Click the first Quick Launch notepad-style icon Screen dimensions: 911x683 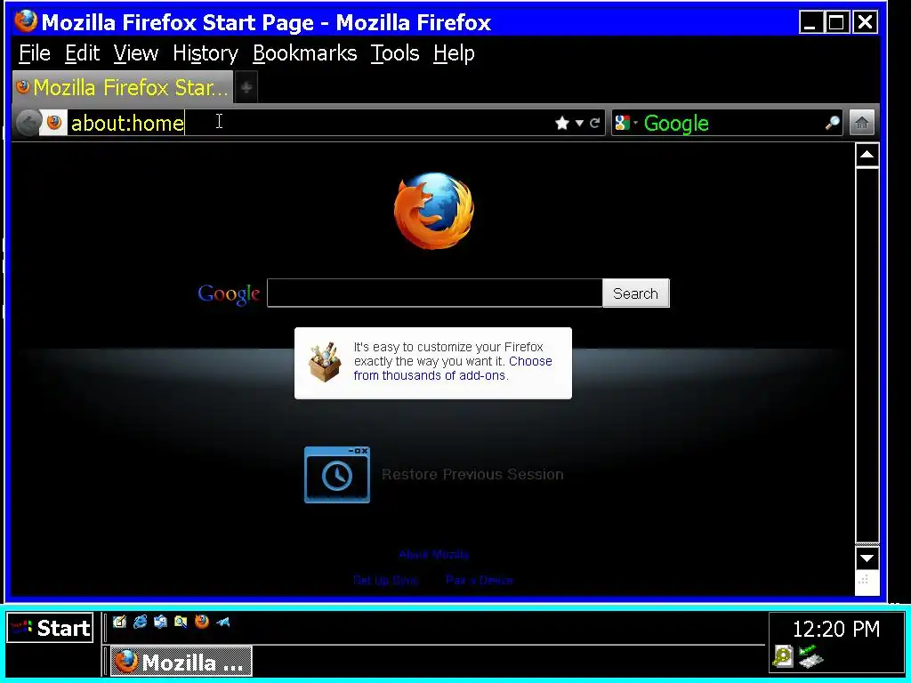120,622
